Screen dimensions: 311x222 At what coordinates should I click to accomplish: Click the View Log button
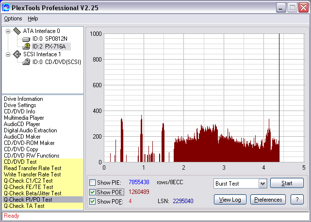click(230, 200)
